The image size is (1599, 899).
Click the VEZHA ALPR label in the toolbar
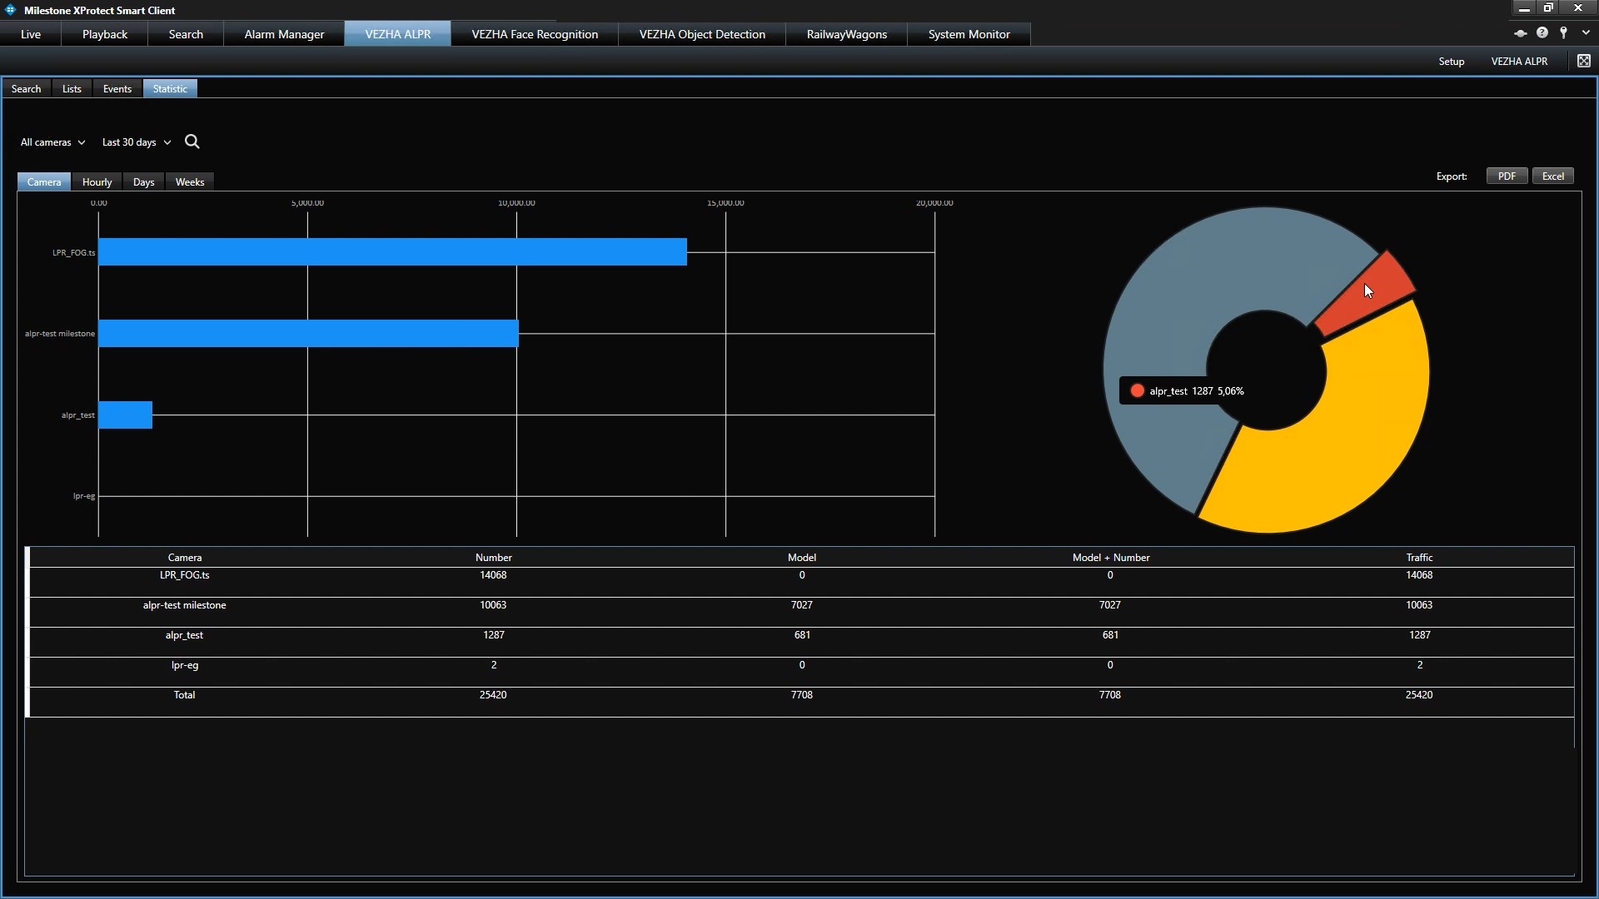1519,62
